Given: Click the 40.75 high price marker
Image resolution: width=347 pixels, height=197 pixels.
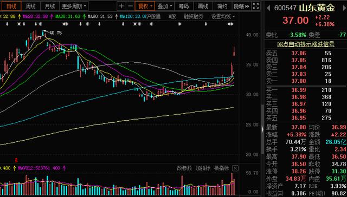Looking at the screenshot, I should 55,33.
